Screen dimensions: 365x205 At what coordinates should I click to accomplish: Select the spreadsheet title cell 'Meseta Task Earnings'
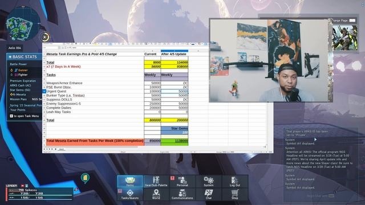[95, 54]
